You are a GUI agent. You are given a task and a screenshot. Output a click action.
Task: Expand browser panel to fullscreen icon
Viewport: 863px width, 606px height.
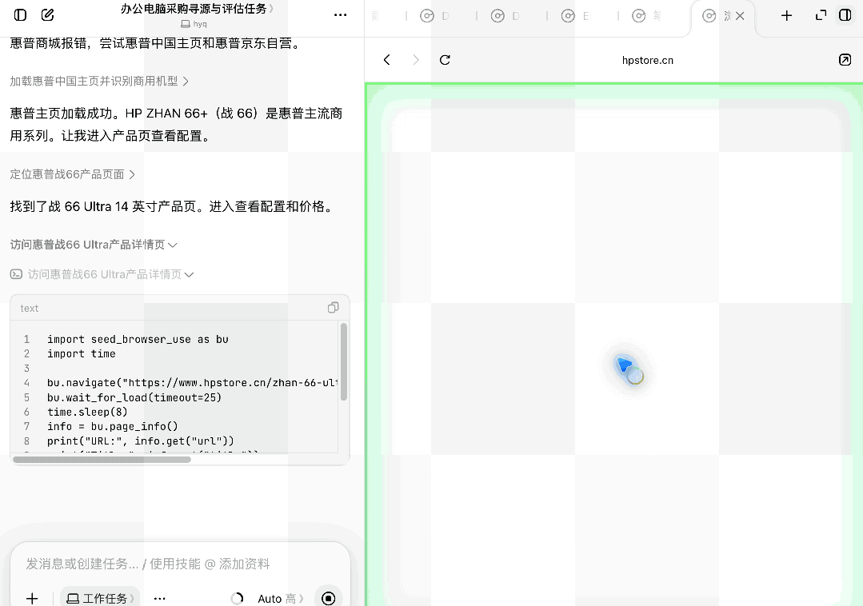pos(821,15)
